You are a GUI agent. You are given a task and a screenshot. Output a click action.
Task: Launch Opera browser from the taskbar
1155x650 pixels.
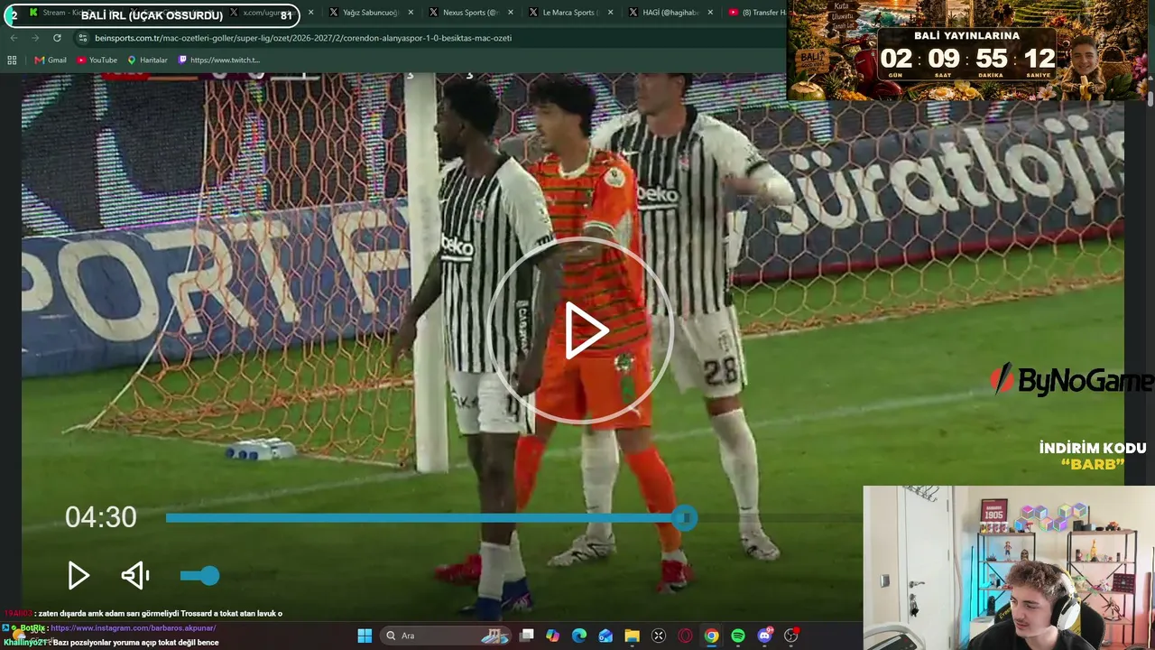[685, 636]
